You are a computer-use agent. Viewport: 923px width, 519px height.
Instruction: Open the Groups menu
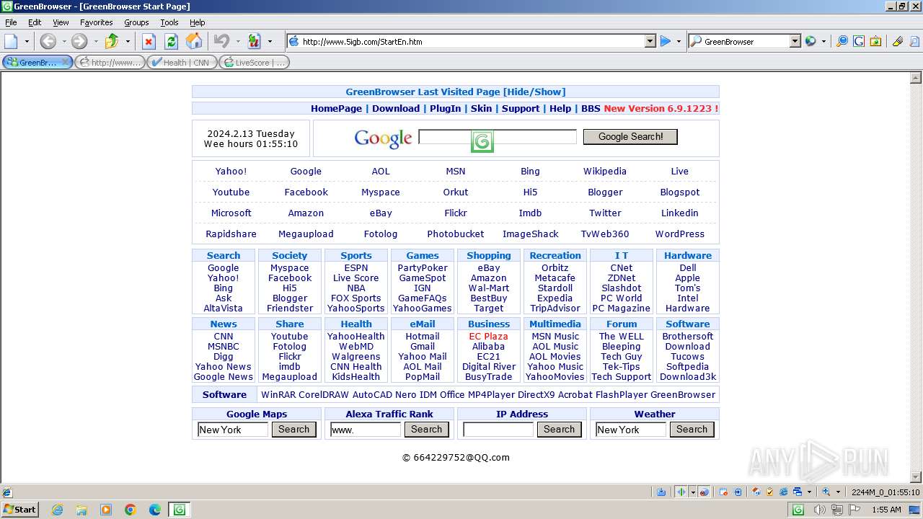click(x=136, y=22)
